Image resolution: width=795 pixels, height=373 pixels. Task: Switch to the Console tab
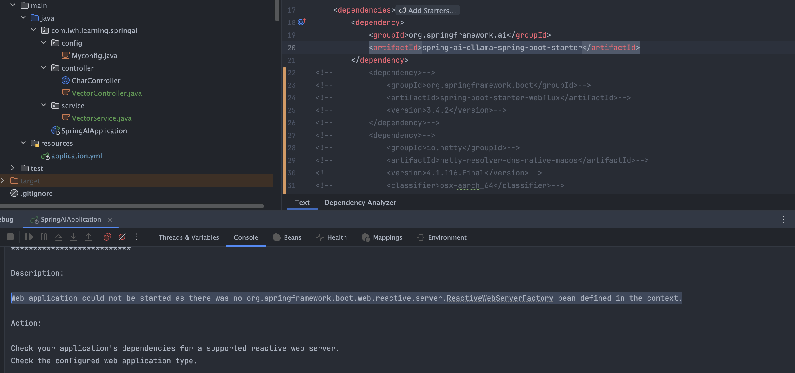246,237
